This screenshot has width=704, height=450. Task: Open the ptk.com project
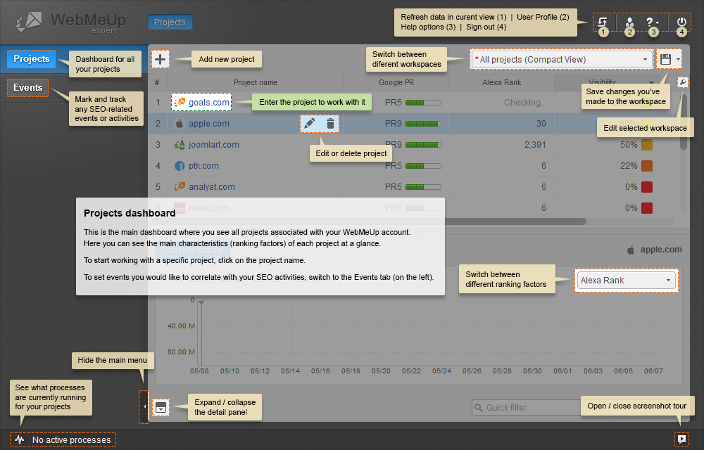204,166
